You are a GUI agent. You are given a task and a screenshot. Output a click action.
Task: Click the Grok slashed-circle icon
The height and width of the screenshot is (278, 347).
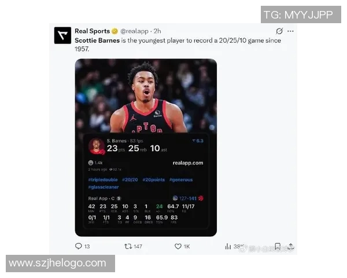[x=279, y=31]
